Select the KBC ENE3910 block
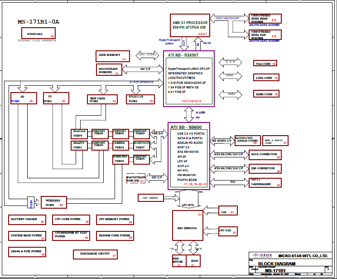The height and width of the screenshot is (279, 337). [188, 225]
